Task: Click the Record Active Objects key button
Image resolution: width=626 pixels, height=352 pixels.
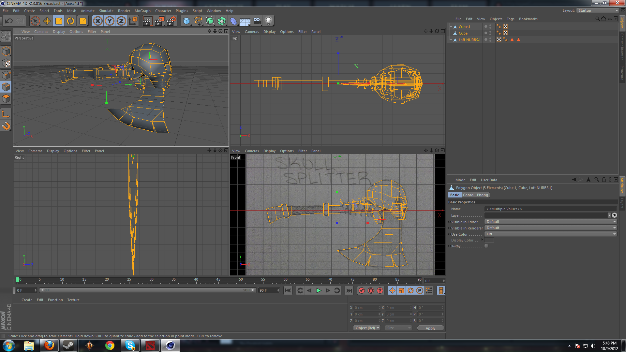Action: coord(362,290)
